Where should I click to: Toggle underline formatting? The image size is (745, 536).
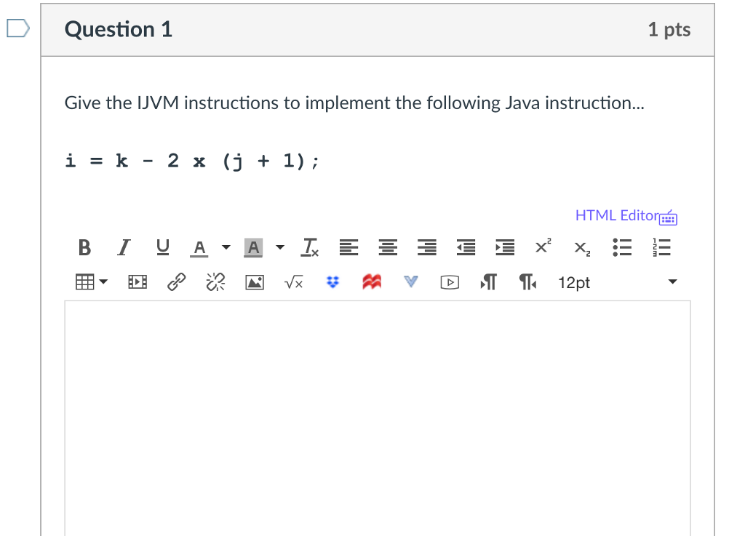[162, 247]
